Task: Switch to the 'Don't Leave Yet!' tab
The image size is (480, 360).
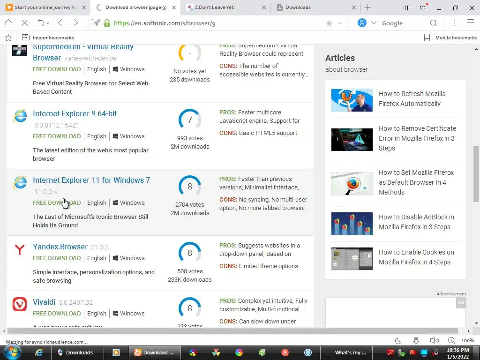Action: [x=225, y=7]
